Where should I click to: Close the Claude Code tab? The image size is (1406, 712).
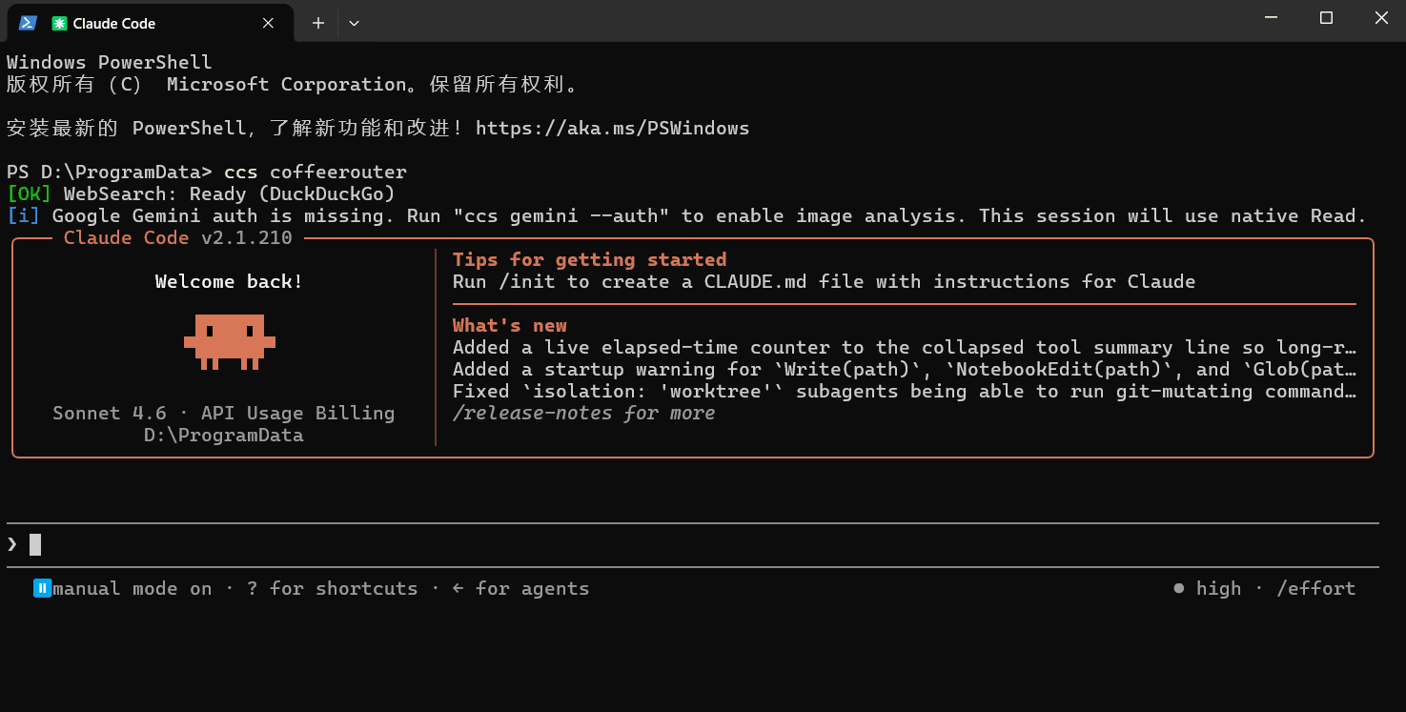(x=268, y=23)
